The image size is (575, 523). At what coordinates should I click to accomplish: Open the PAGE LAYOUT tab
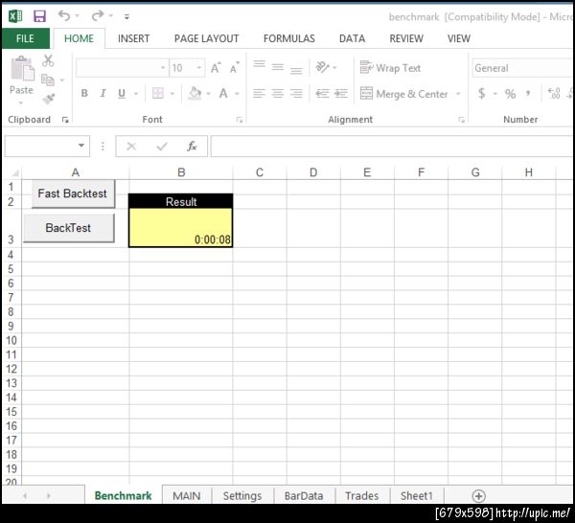click(x=206, y=38)
